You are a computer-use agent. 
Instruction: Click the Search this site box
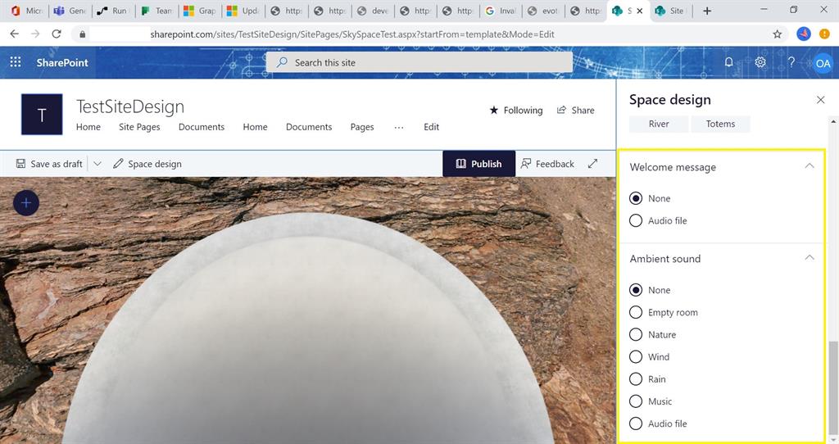click(419, 62)
